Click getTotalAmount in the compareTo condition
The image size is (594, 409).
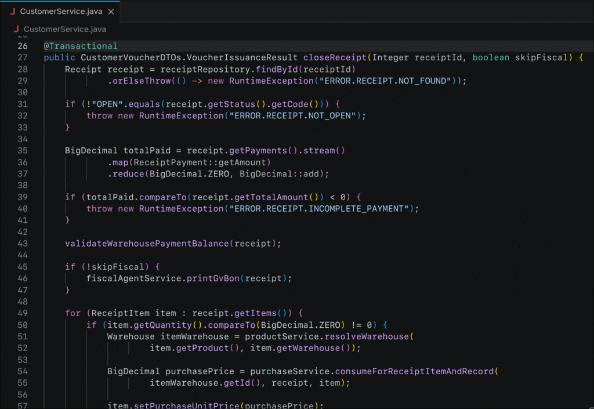pos(271,197)
